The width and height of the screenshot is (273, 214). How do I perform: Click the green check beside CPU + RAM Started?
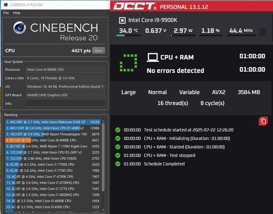[118, 147]
